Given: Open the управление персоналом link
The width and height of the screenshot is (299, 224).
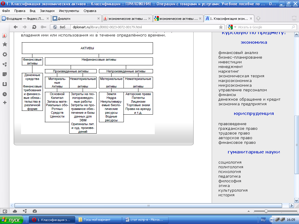Looking at the screenshot, I should coord(243,90).
